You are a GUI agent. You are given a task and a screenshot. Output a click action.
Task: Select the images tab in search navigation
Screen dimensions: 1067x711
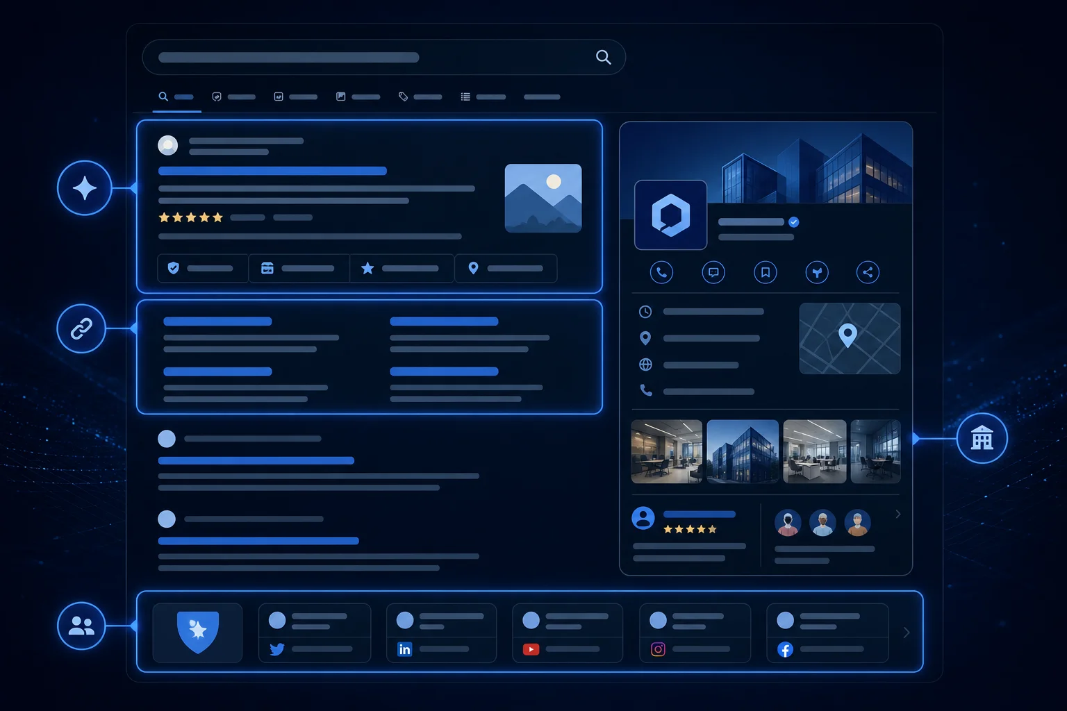coord(358,97)
